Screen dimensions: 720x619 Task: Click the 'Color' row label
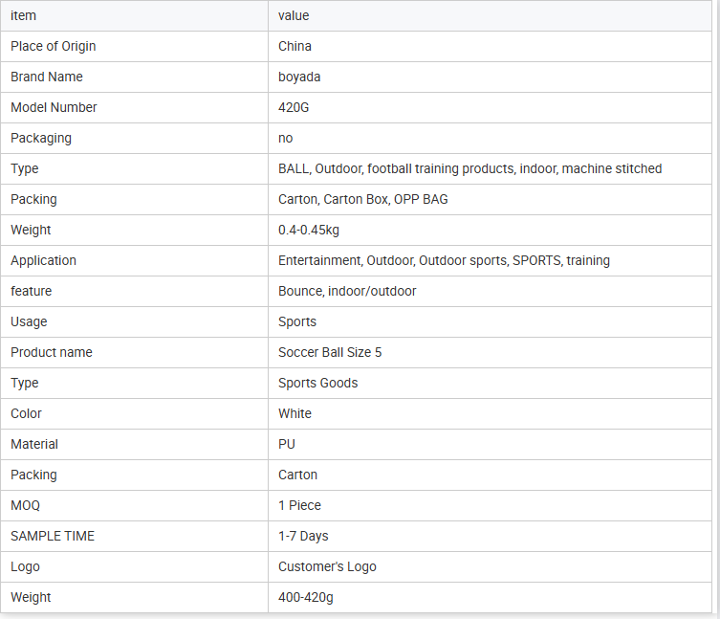(x=26, y=413)
